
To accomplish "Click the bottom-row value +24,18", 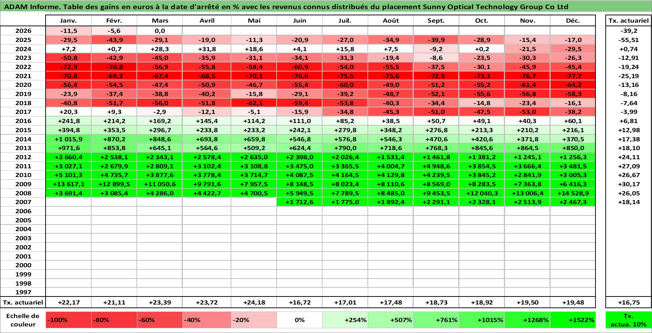I will point(254,302).
